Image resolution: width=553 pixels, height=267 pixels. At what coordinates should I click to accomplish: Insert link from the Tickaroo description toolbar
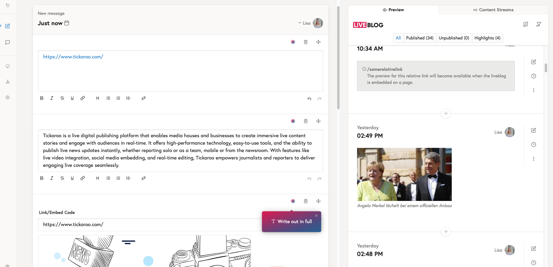tap(83, 178)
